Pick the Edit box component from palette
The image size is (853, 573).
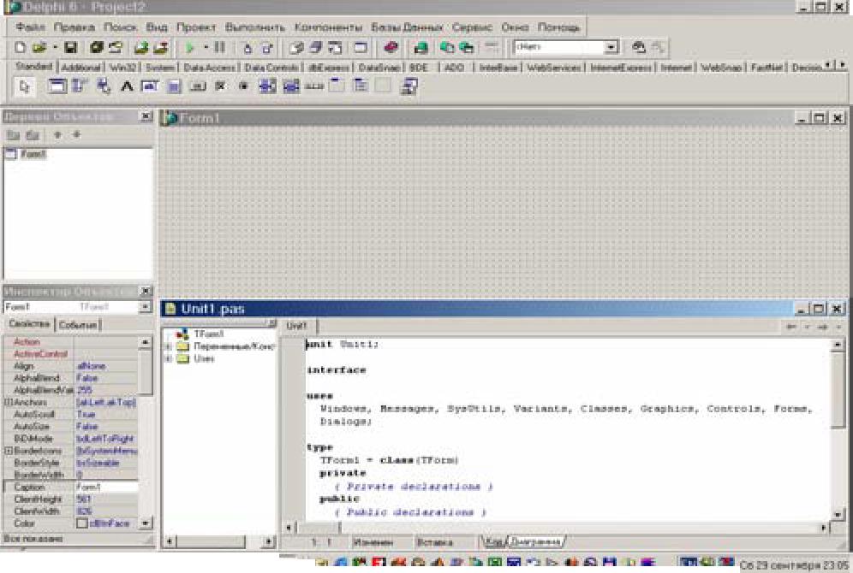click(150, 86)
